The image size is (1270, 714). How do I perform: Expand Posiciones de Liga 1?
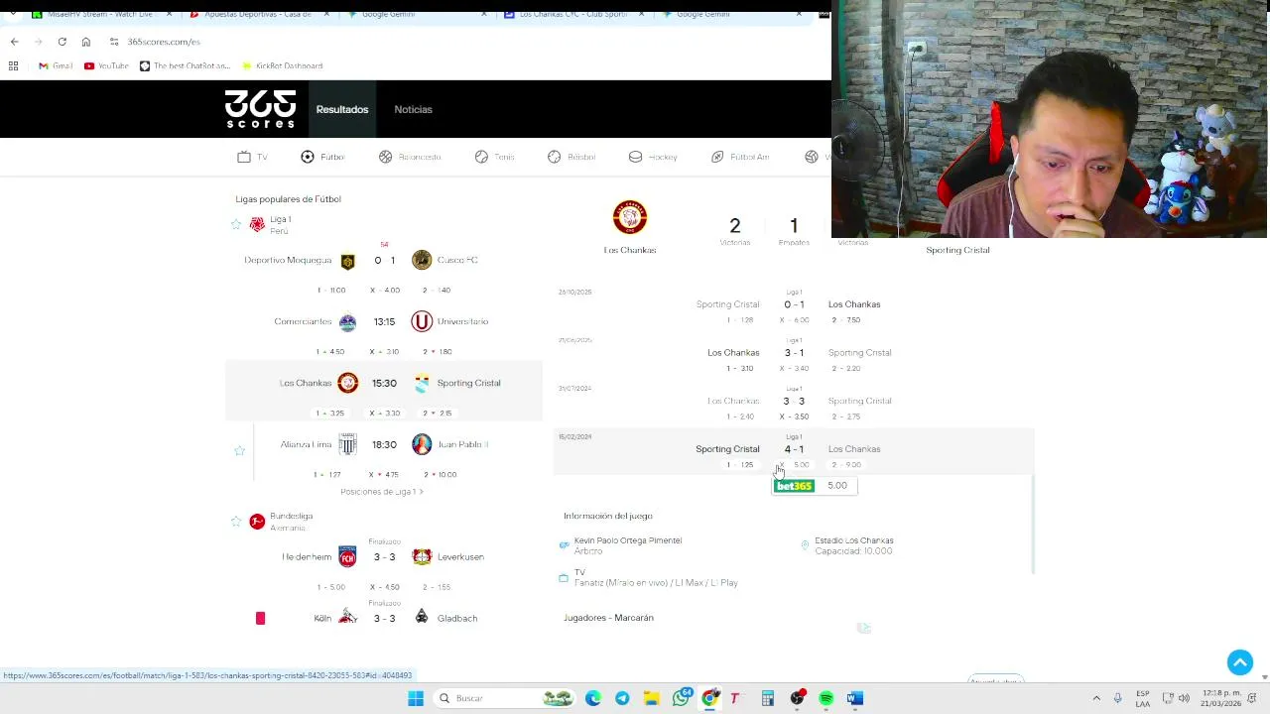[x=382, y=492]
